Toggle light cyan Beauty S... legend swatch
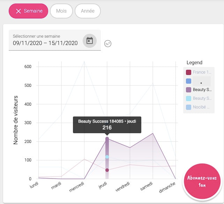The width and height of the screenshot is (224, 204). point(188,98)
